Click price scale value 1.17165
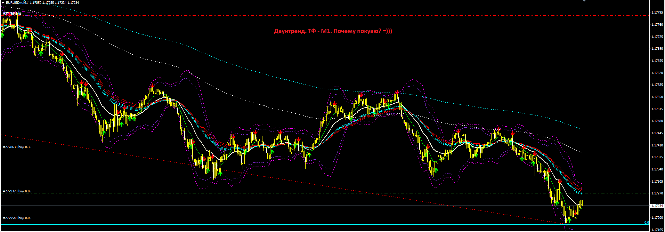The image size is (665, 232). (x=656, y=230)
